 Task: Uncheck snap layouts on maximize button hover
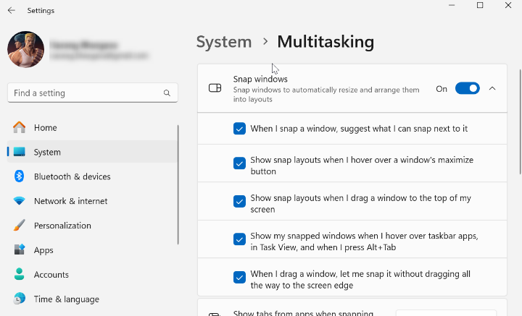pyautogui.click(x=239, y=163)
